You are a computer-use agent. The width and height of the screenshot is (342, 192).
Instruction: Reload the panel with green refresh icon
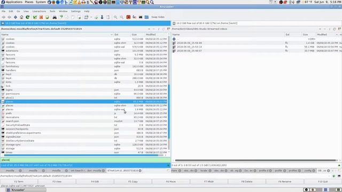click(x=27, y=17)
